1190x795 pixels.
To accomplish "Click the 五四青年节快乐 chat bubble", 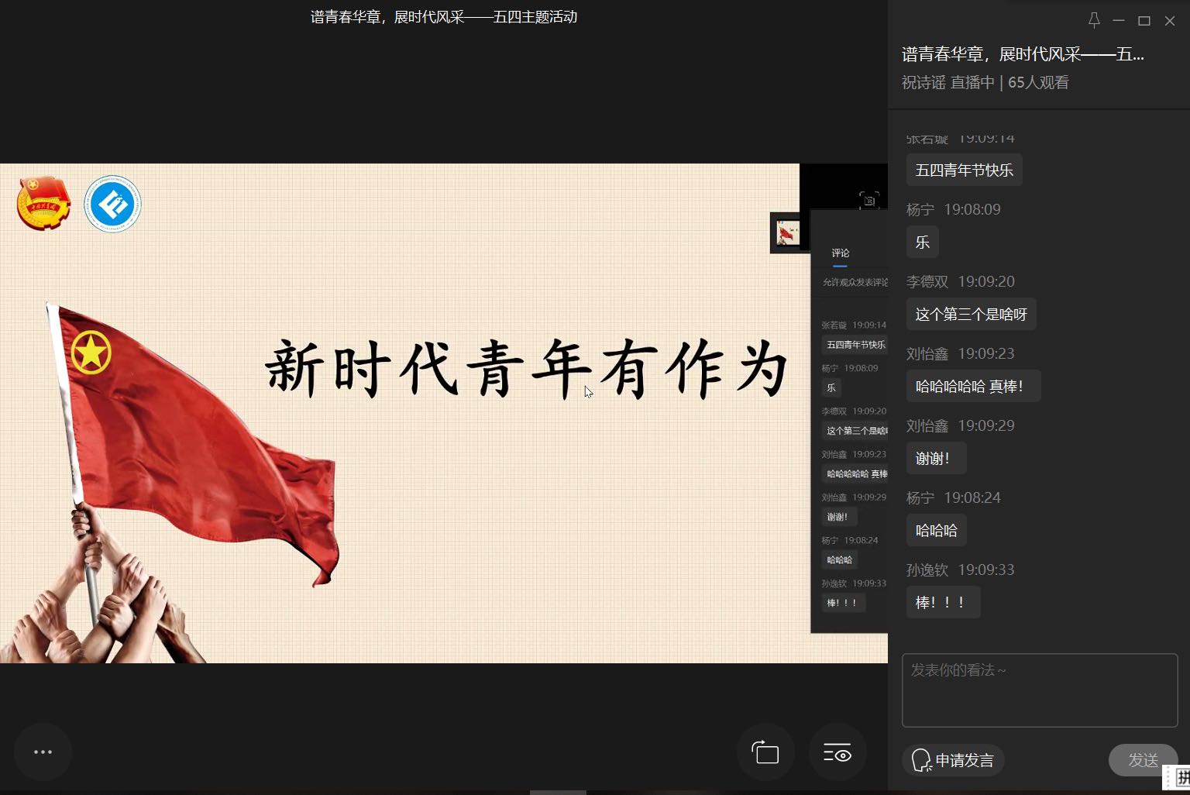I will [x=964, y=170].
